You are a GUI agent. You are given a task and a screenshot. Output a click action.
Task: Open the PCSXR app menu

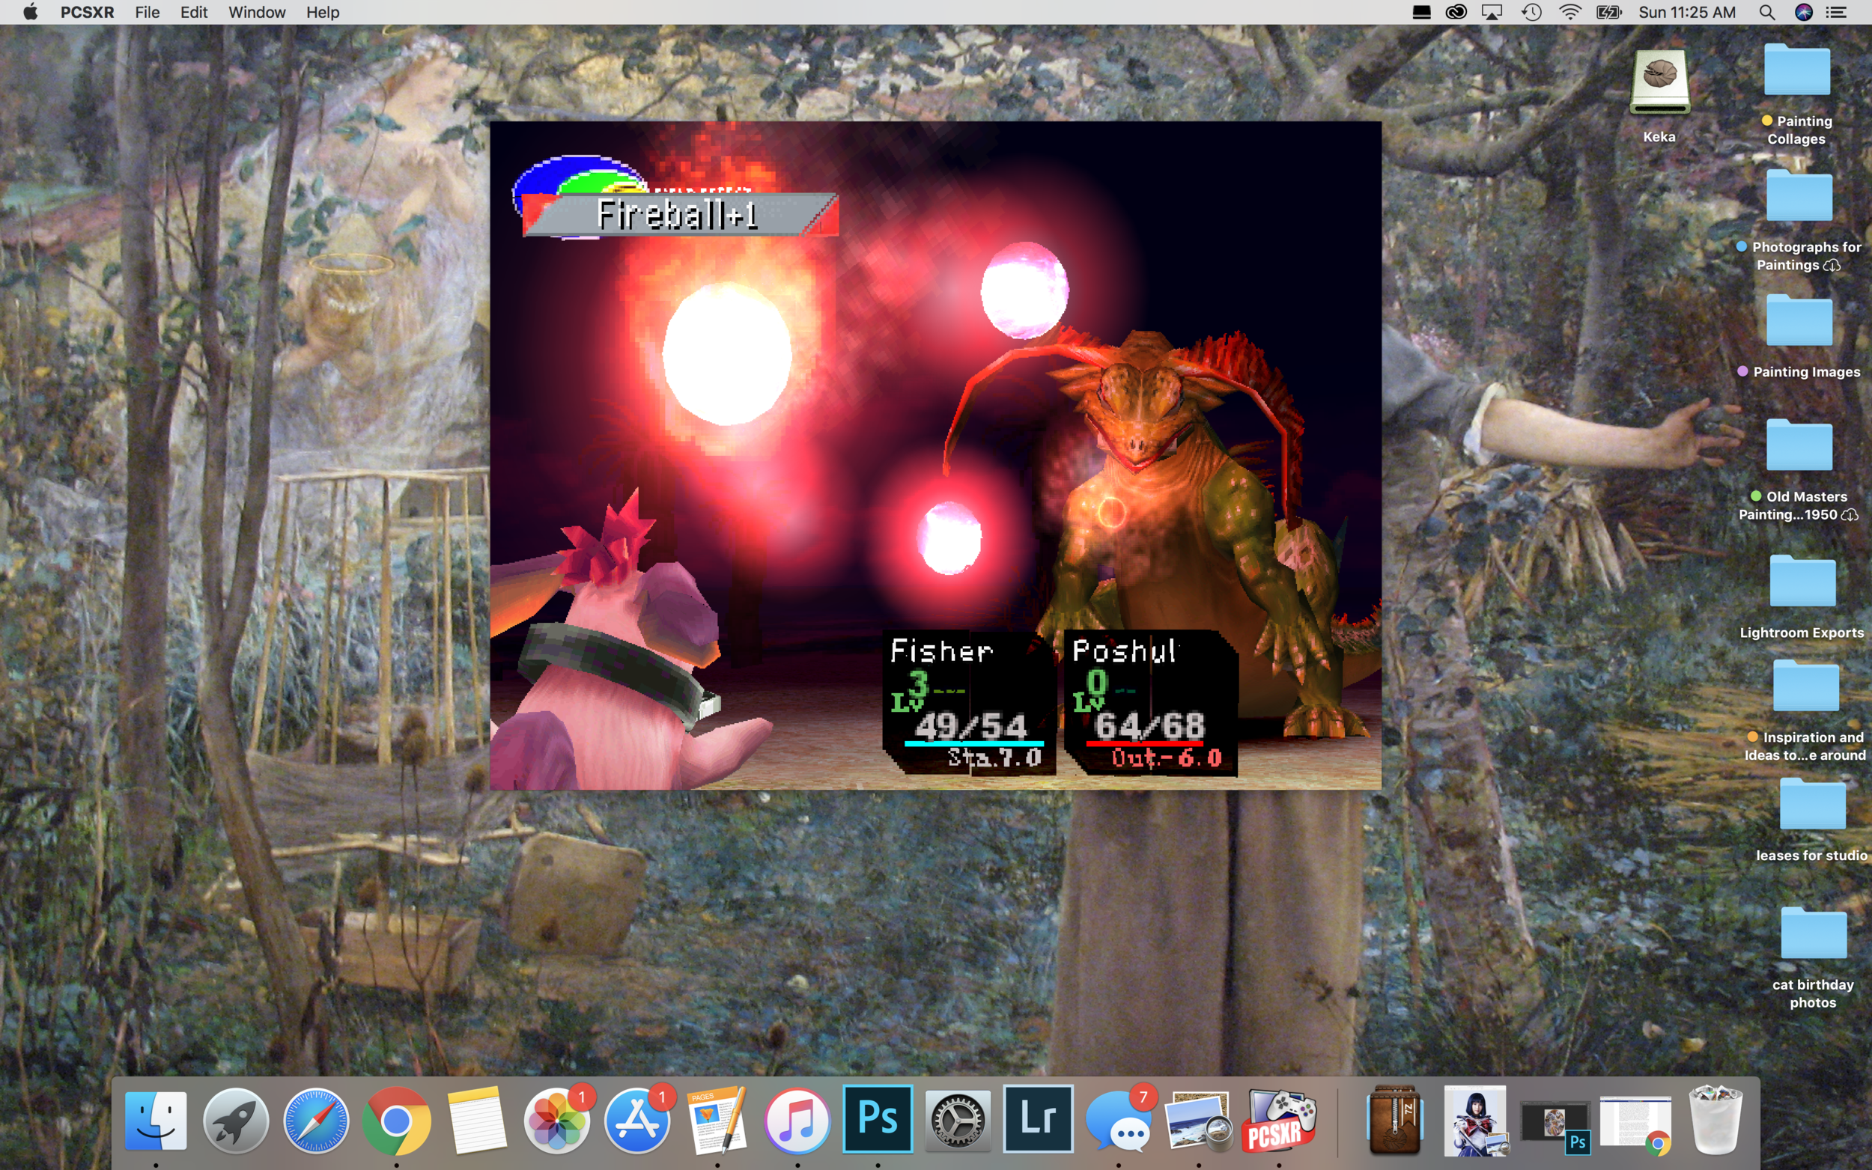pyautogui.click(x=87, y=13)
